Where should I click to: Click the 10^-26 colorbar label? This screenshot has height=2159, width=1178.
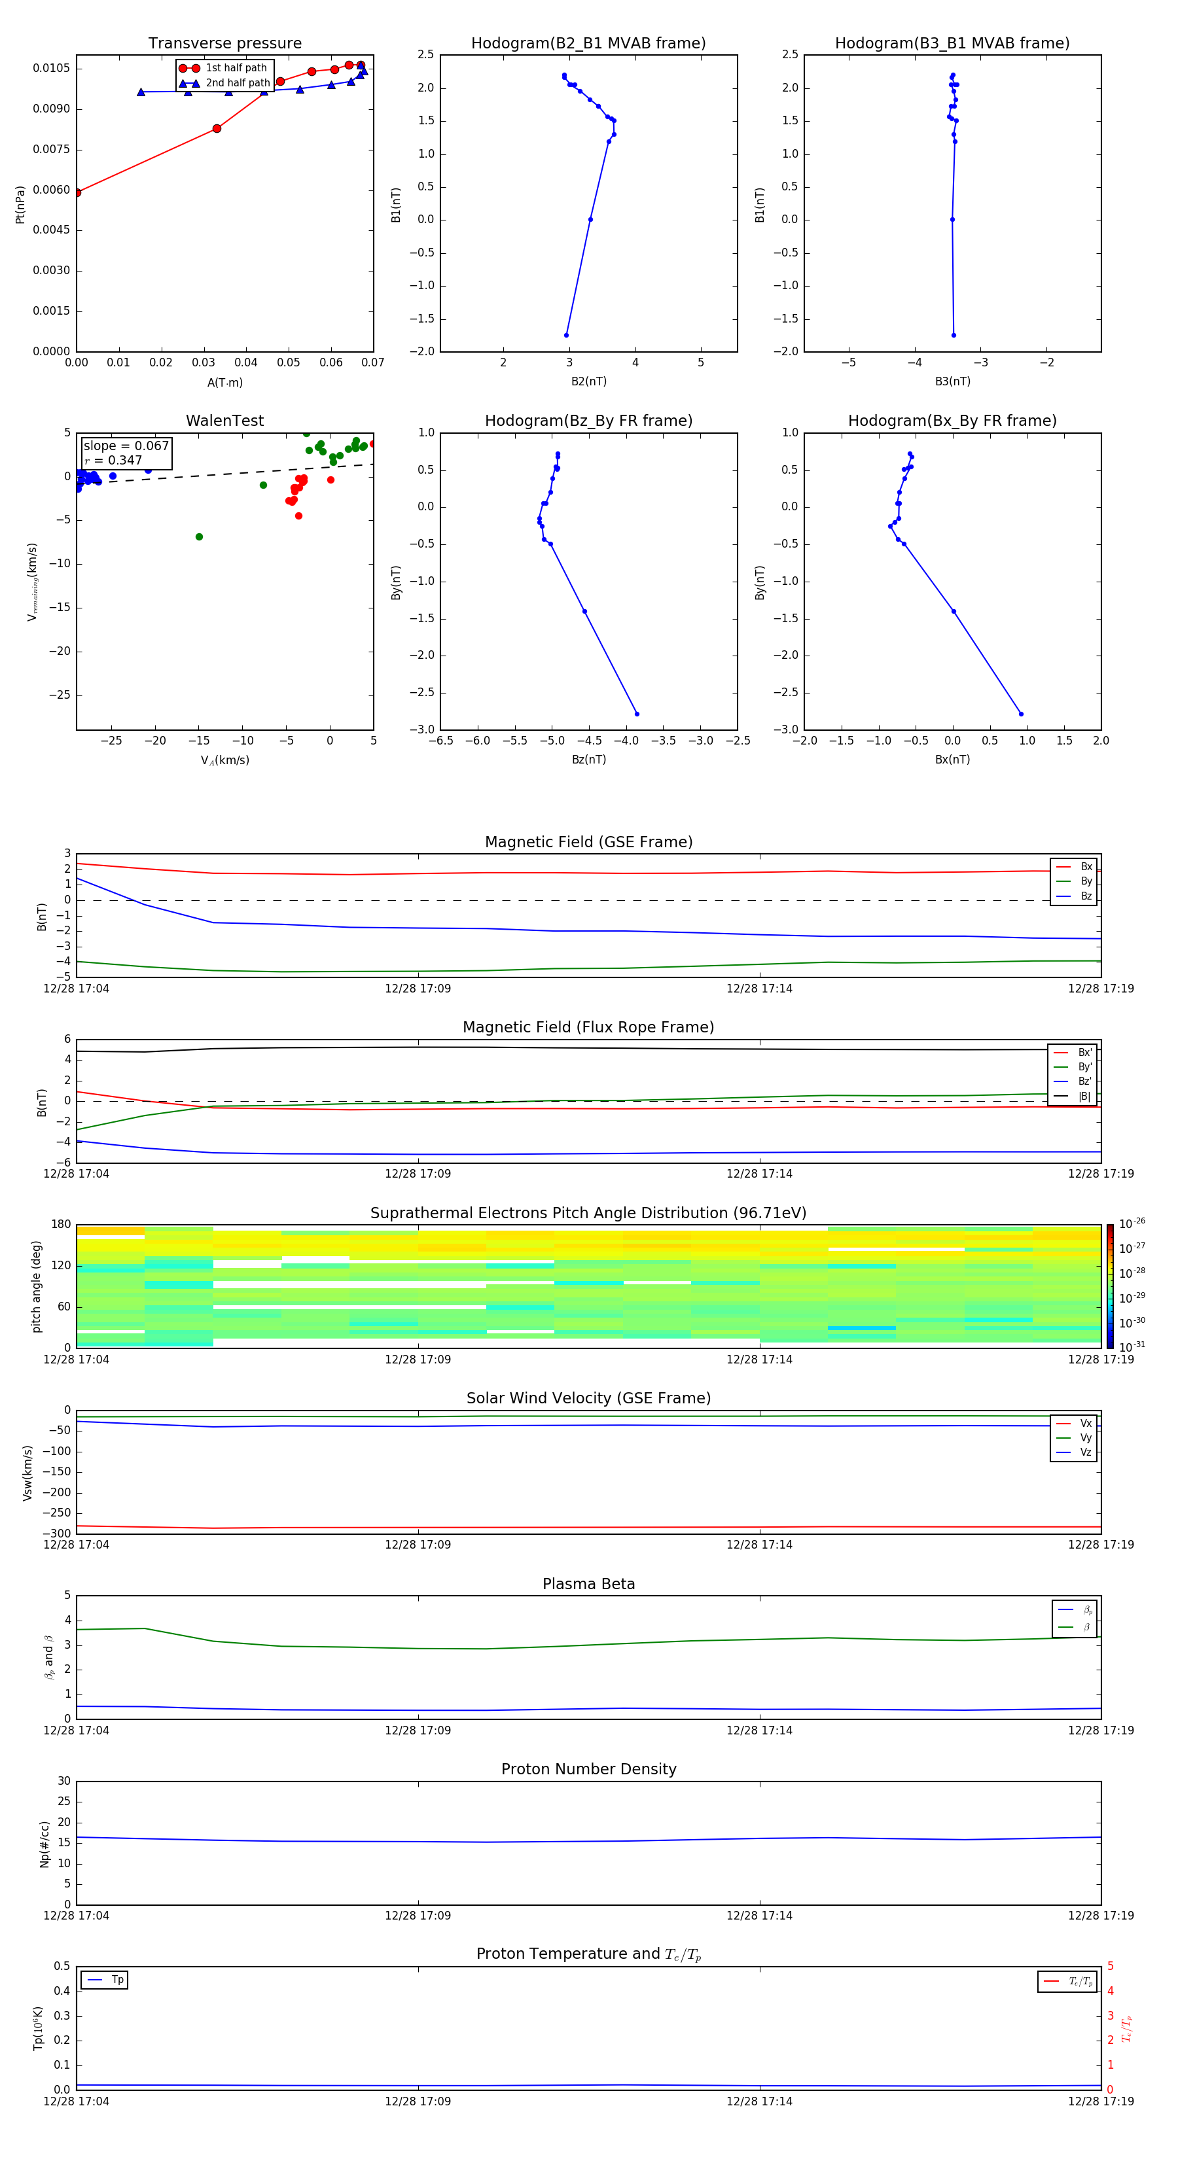click(1132, 1223)
